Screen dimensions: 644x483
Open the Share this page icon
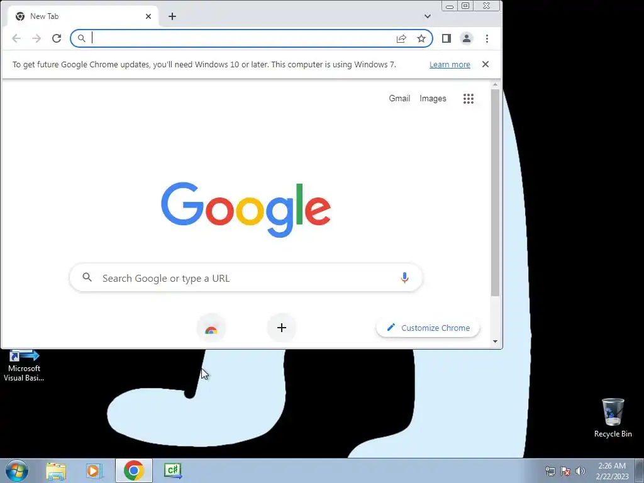pyautogui.click(x=401, y=38)
